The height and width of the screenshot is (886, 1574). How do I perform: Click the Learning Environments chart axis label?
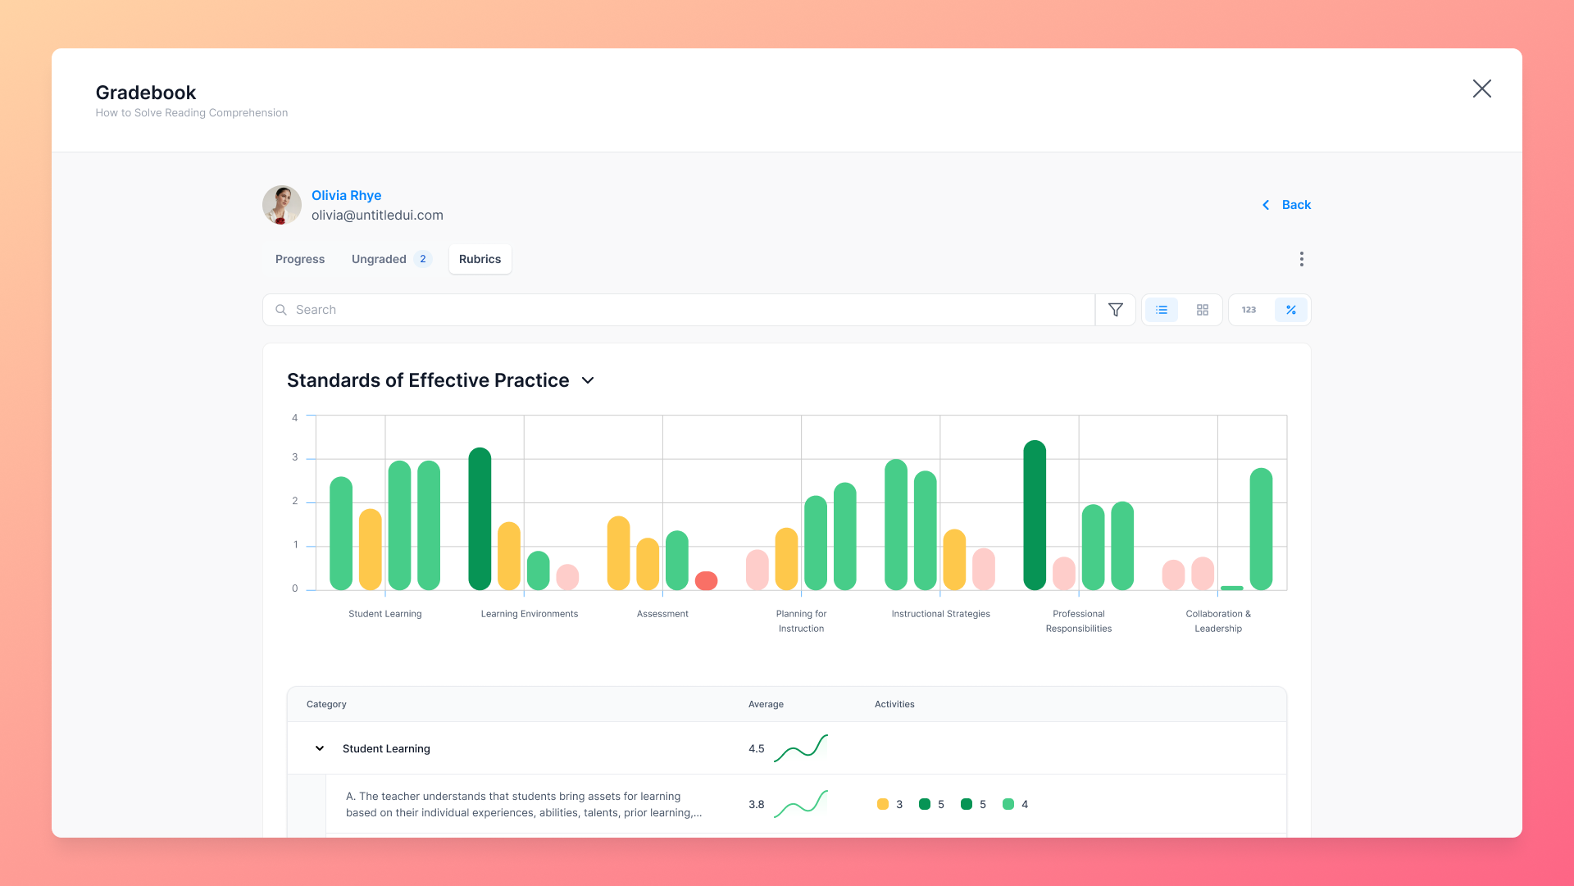point(530,614)
